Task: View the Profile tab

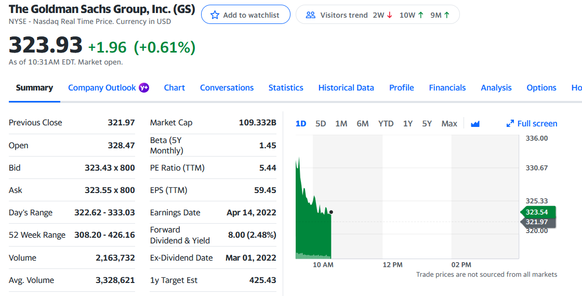Action: [x=402, y=87]
